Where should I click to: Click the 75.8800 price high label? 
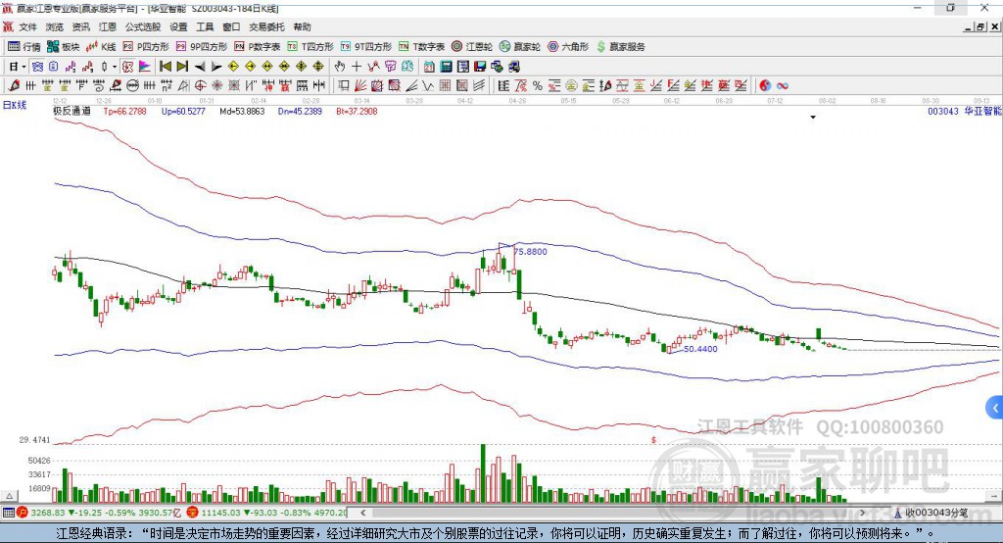531,252
